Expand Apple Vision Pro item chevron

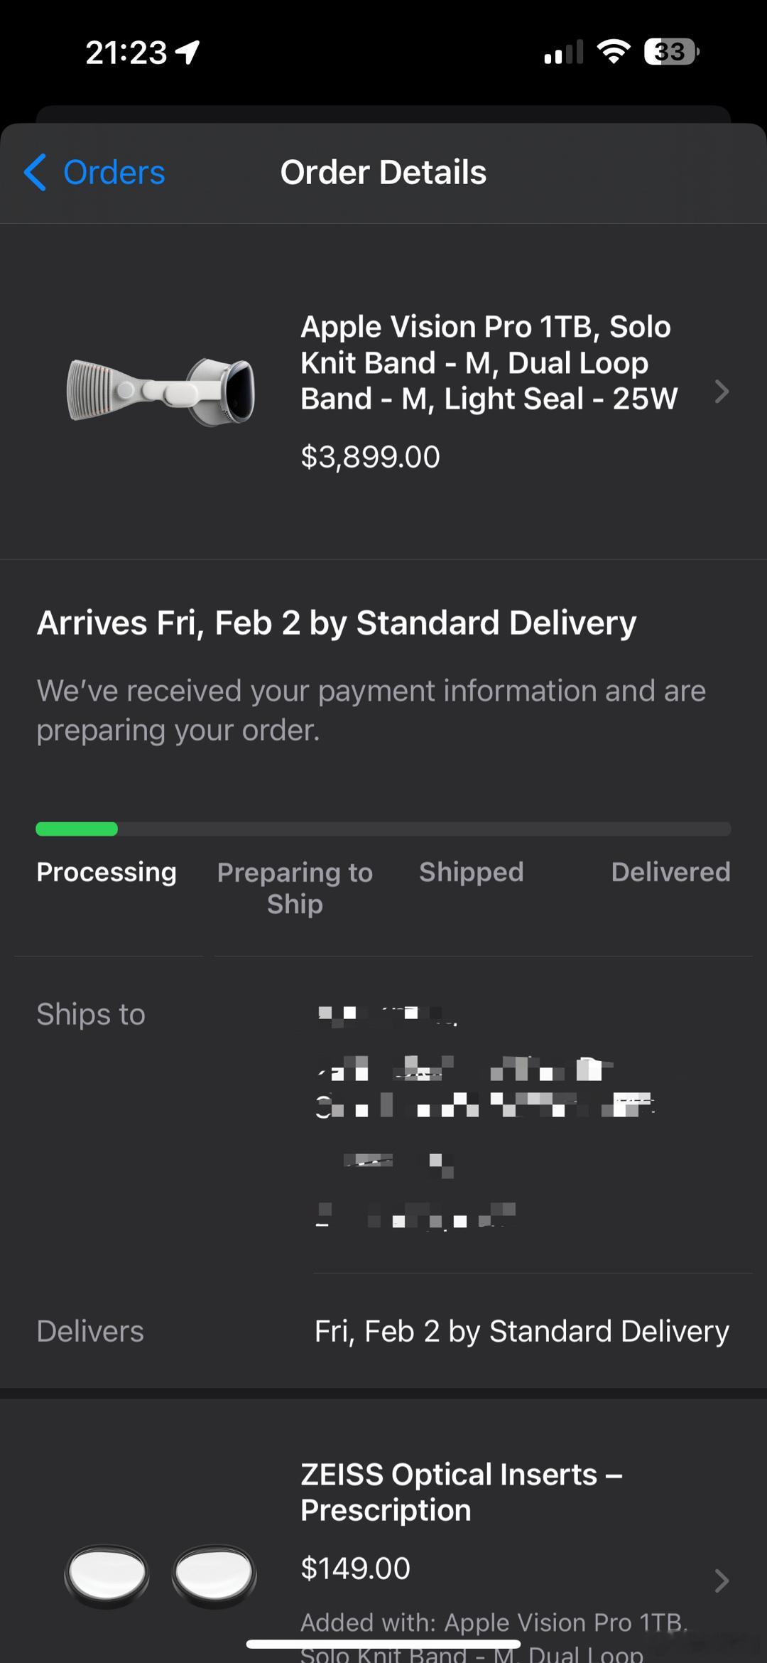pos(722,392)
